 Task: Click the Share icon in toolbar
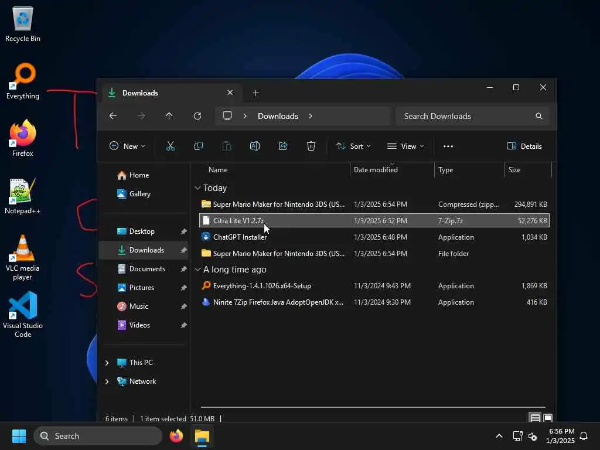coord(283,146)
